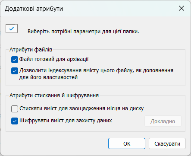191x156 pixels.
Task: Close the 'Додаткові атрибути' dialog with X
Action: pyautogui.click(x=182, y=9)
